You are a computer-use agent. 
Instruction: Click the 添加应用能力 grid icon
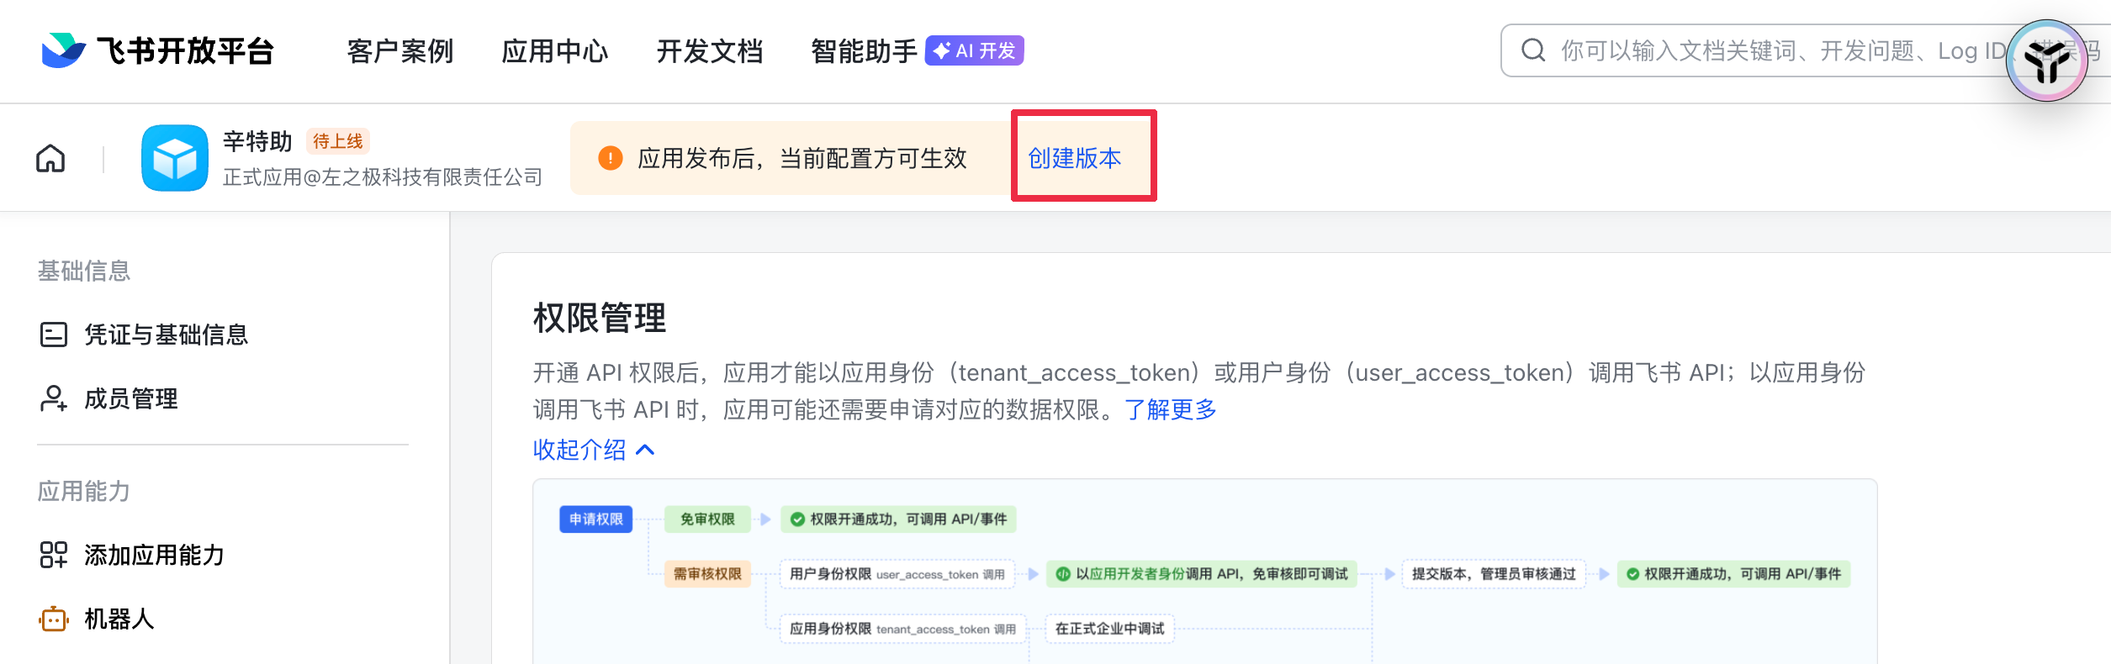(54, 555)
